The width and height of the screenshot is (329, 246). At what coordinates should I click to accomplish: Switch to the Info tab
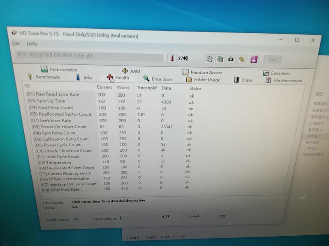click(x=84, y=77)
